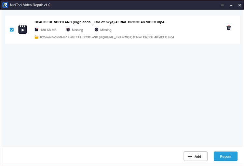
Task: Minimize the MiniTool Video Repair window
Action: click(231, 5)
